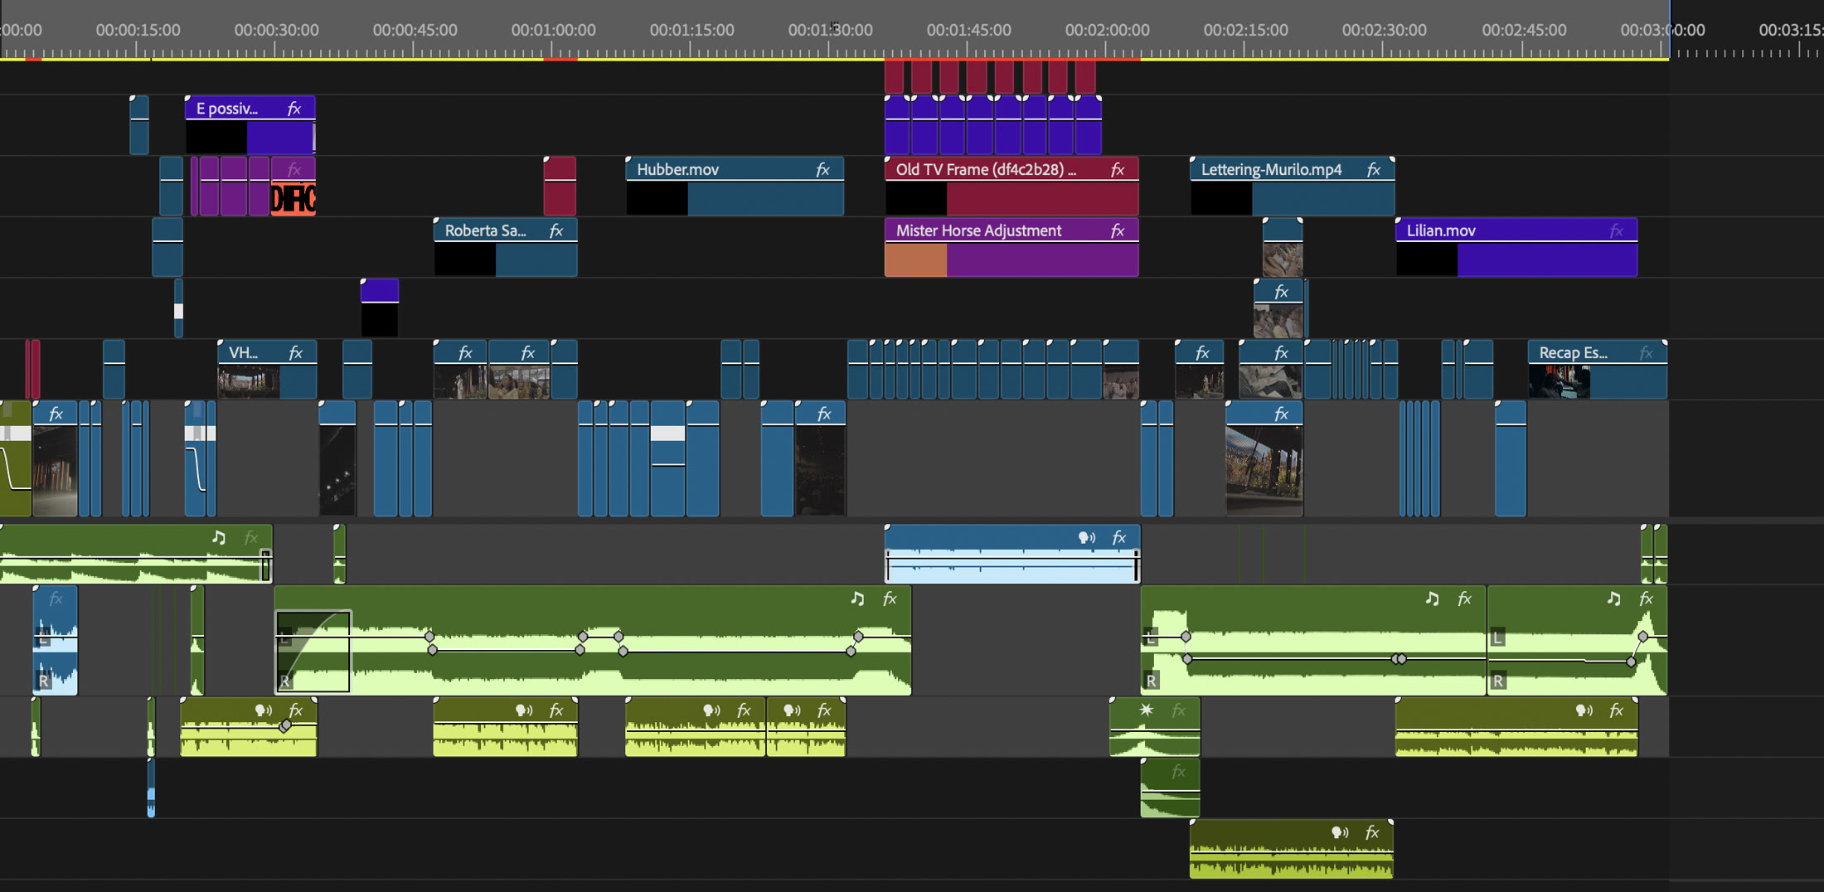Jump to 00:00:30:00 on the time ruler
Viewport: 1824px width, 892px height.
[x=277, y=31]
